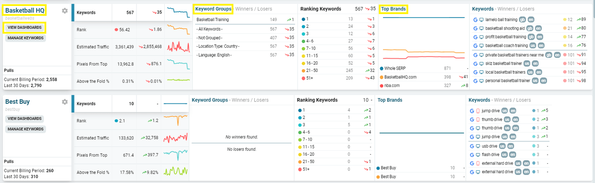The height and width of the screenshot is (183, 595).
Task: Click the desktop icon beside jump drive
Action: [478, 137]
